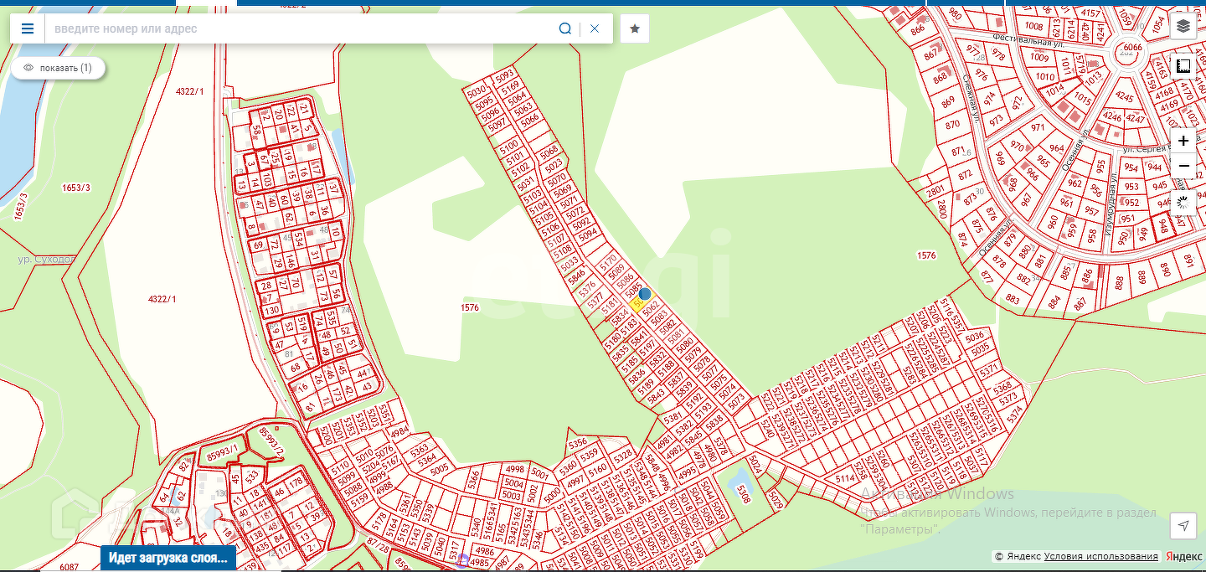Select parcel 5114 on the map

pyautogui.click(x=846, y=479)
